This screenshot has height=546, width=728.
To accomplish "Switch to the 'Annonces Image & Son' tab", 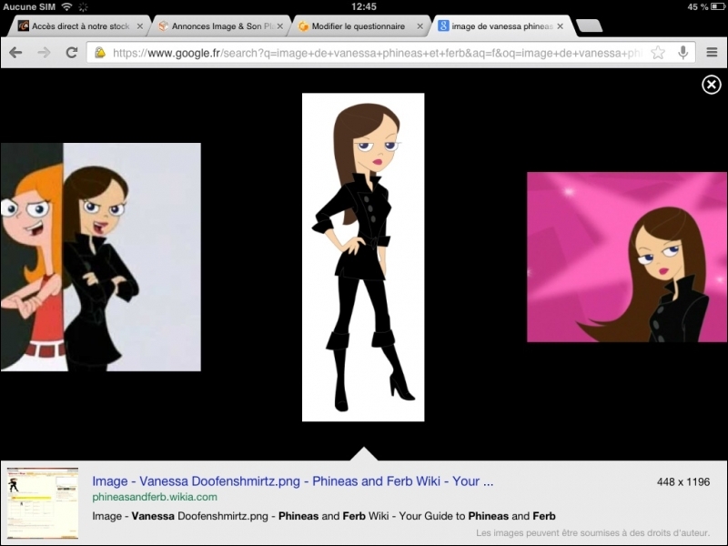I will (222, 26).
